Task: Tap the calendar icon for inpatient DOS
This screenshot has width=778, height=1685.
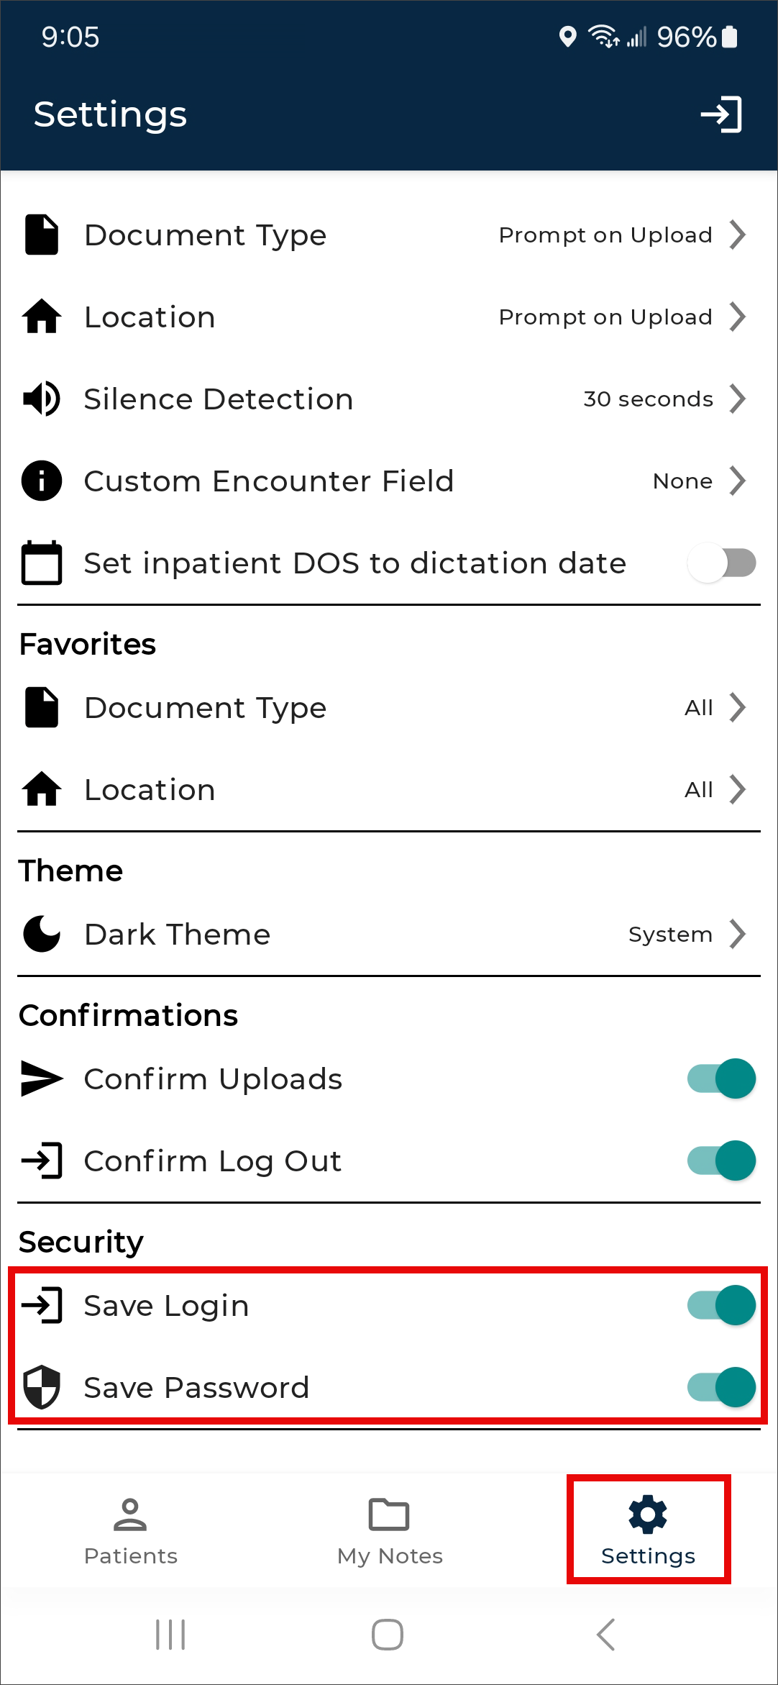Action: [x=42, y=563]
